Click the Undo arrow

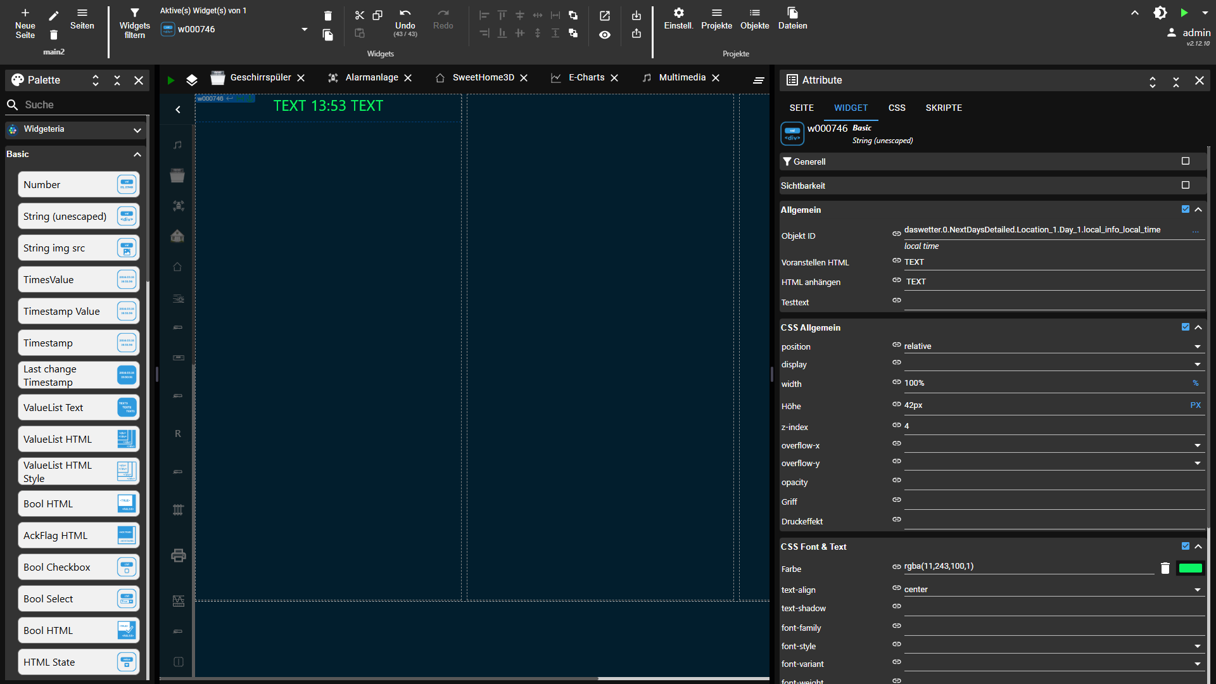pos(405,13)
